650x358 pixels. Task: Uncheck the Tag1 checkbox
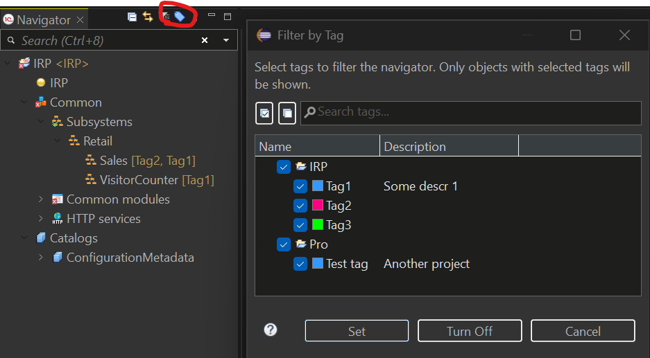(x=300, y=186)
